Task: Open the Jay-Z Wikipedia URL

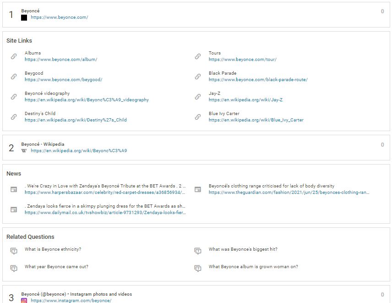Action: 246,100
